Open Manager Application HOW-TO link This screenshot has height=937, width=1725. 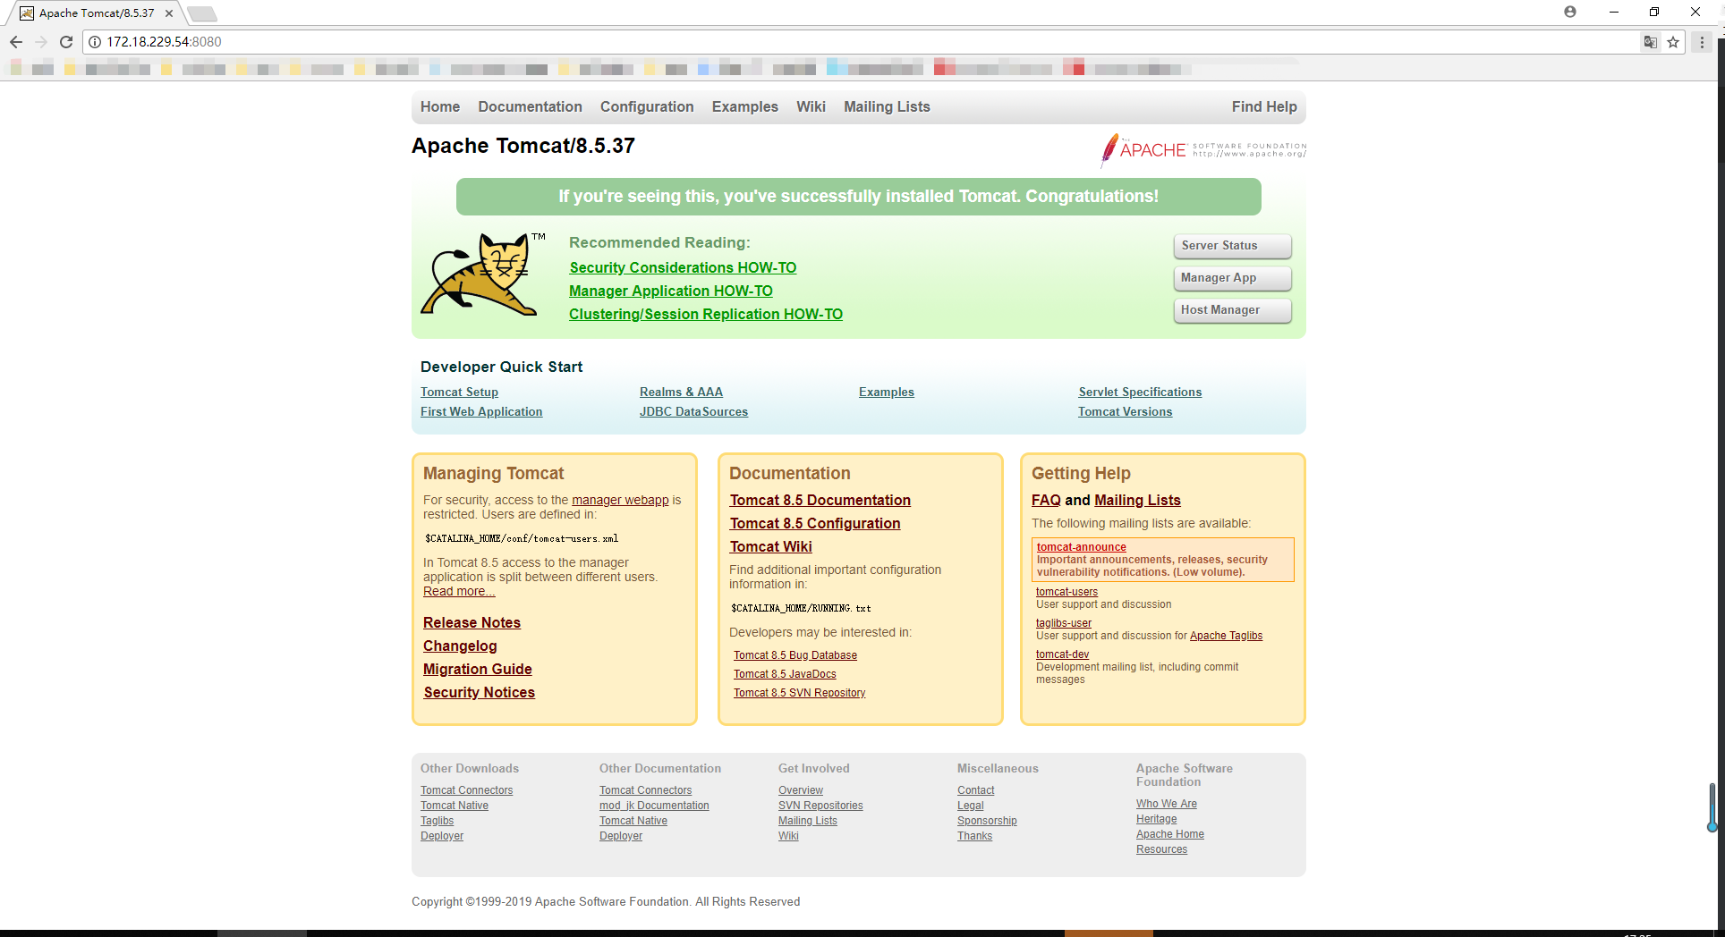tap(671, 291)
